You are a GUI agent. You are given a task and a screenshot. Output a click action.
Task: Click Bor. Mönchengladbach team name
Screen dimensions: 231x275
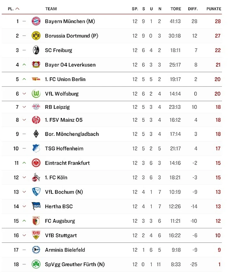click(x=72, y=134)
